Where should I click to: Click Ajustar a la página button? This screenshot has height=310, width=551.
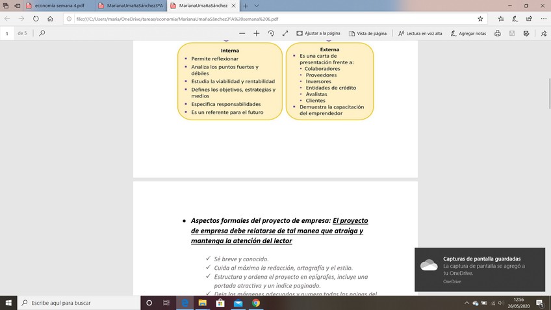pyautogui.click(x=318, y=33)
